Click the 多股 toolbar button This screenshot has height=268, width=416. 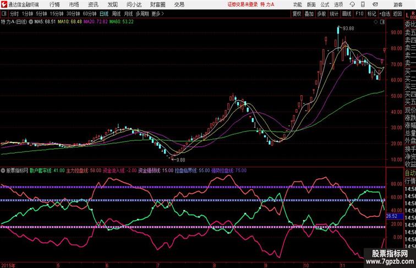(321, 14)
